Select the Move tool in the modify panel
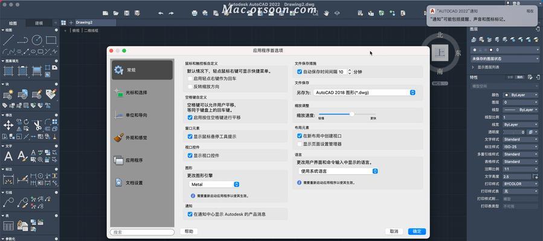 click(x=8, y=125)
